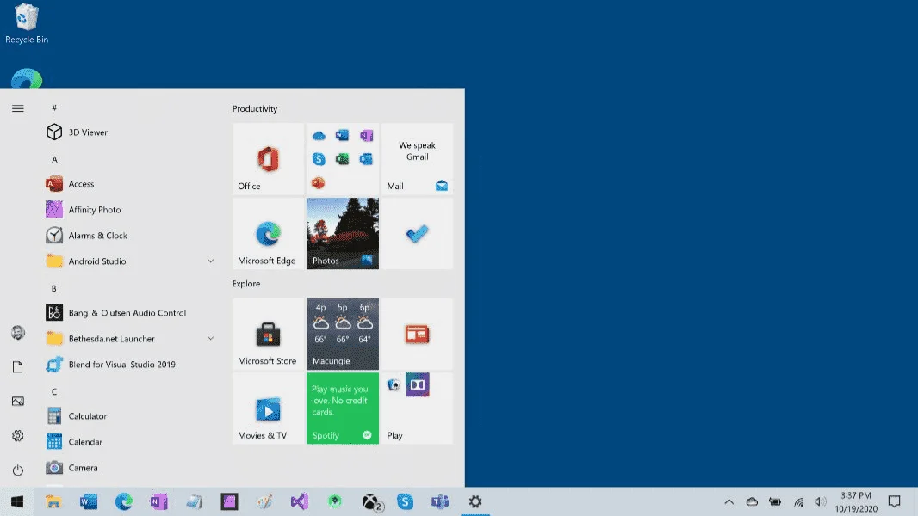Expand the Start hamburger menu

coord(17,108)
